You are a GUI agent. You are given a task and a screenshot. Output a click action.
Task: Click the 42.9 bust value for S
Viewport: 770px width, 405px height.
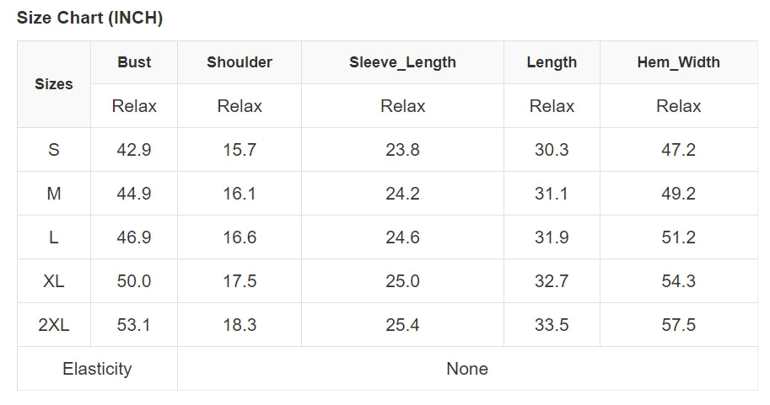point(134,150)
